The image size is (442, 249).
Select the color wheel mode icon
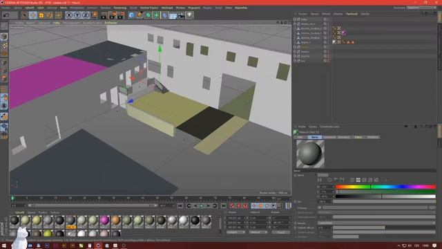pos(329,180)
